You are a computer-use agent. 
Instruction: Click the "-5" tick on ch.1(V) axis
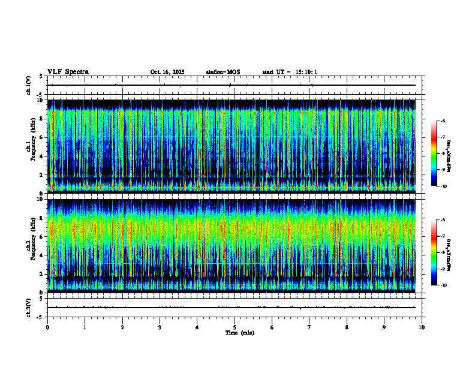(x=40, y=95)
